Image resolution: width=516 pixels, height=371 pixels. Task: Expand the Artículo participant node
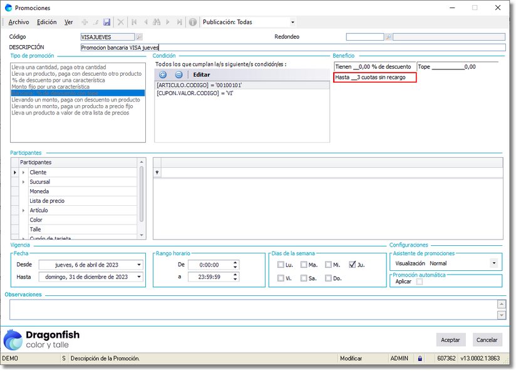coord(23,210)
